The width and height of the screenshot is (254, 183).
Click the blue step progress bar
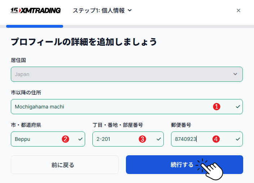click(x=35, y=26)
